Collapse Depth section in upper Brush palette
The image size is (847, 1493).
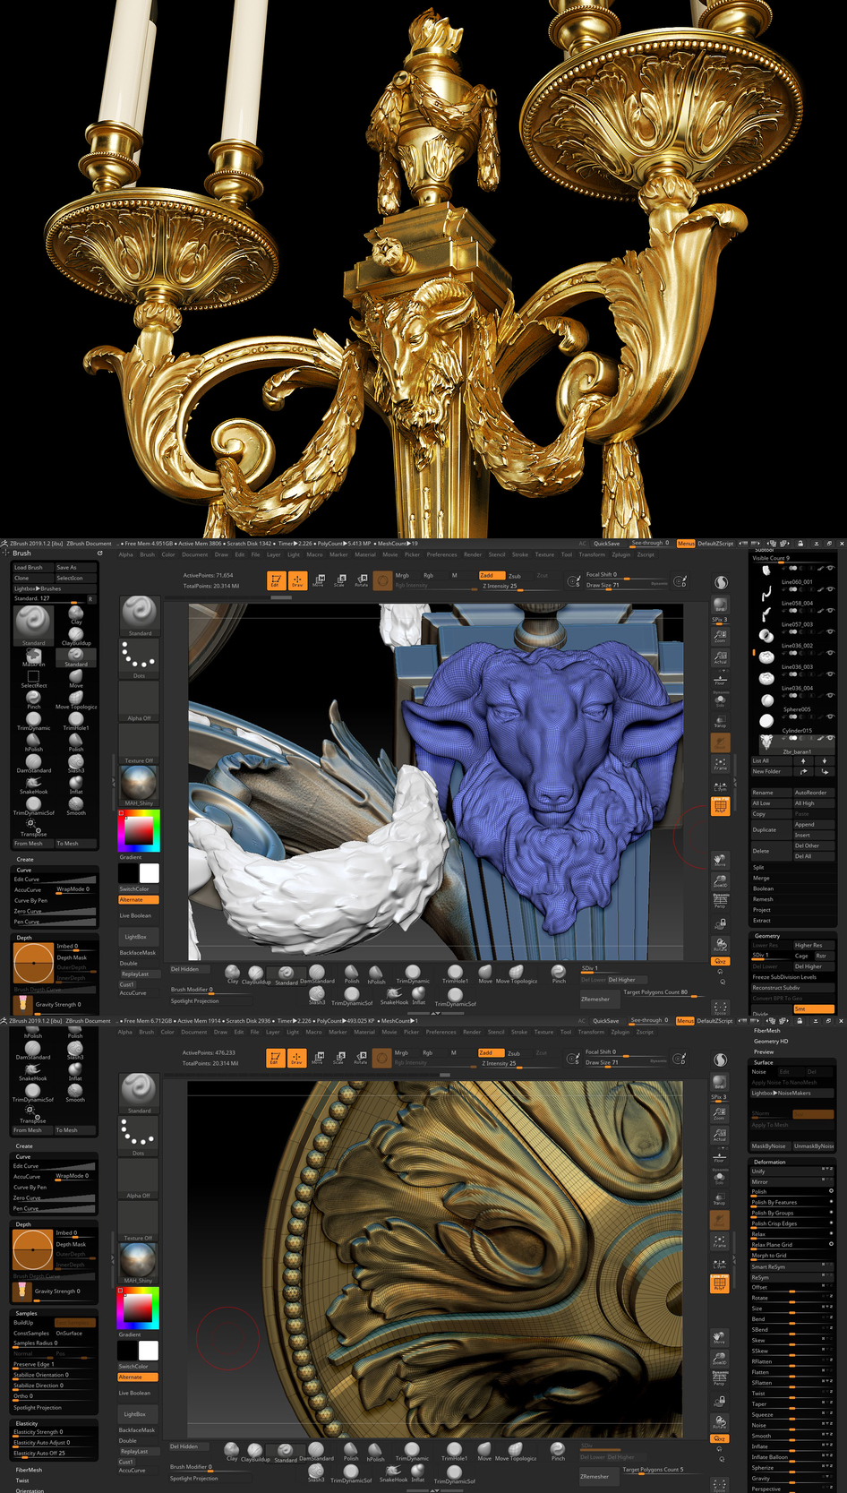pyautogui.click(x=24, y=938)
